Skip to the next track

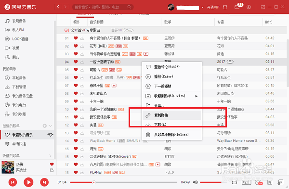(44, 182)
